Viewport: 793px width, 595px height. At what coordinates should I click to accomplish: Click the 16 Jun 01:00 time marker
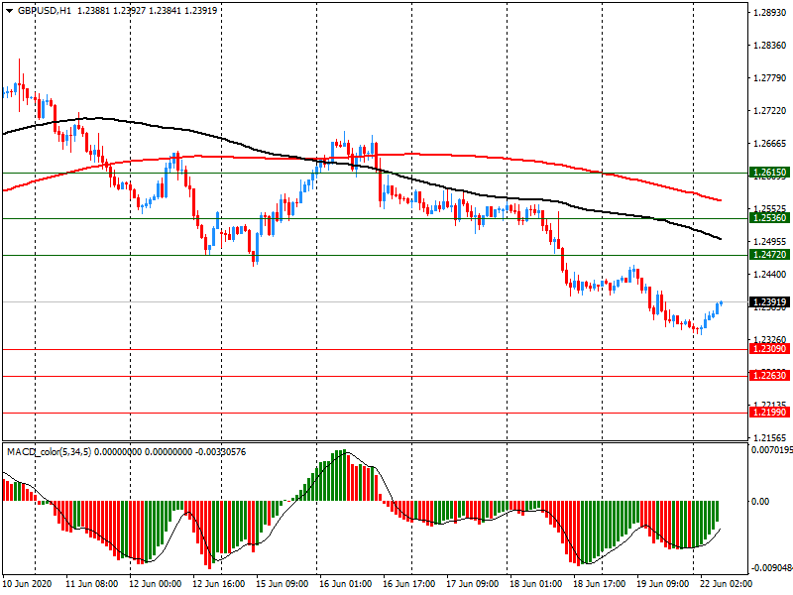tap(345, 585)
